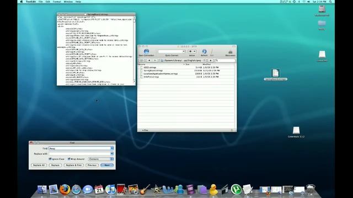Open the Apple menu
The height and width of the screenshot is (198, 353).
click(x=22, y=2)
